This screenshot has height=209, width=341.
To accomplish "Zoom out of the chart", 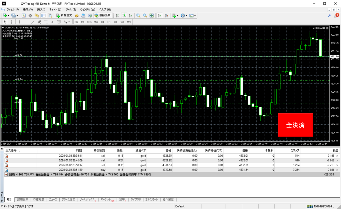I will click(145, 15).
